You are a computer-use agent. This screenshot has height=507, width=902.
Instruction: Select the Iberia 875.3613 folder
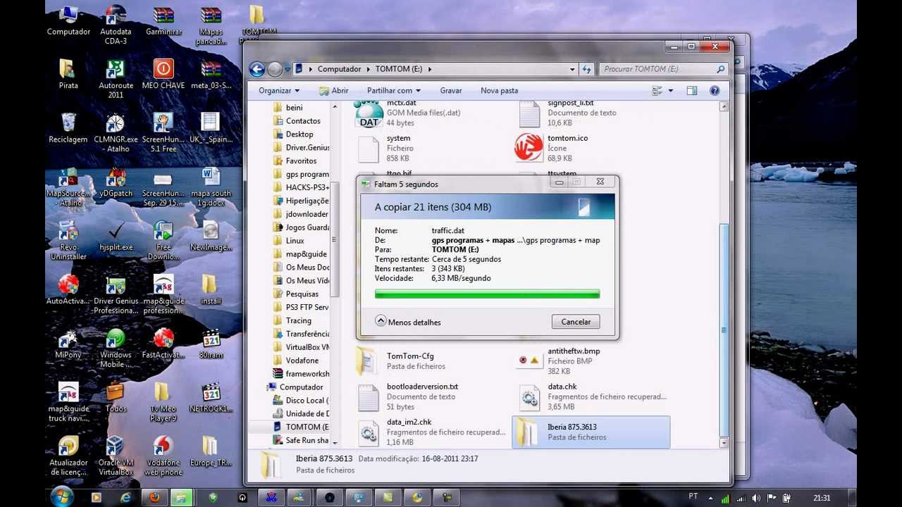pos(591,432)
